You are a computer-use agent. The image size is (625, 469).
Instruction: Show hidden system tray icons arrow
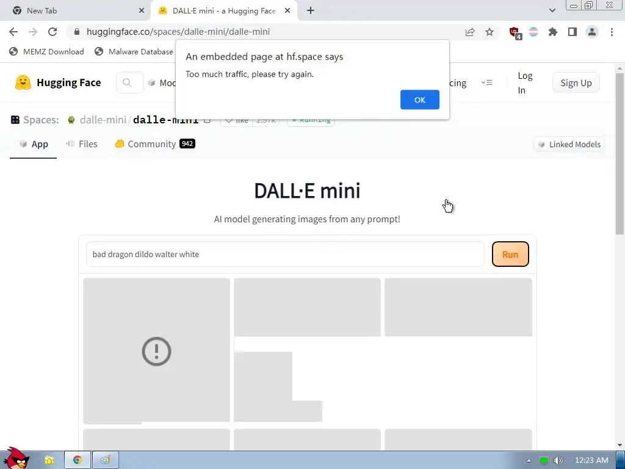click(x=529, y=460)
